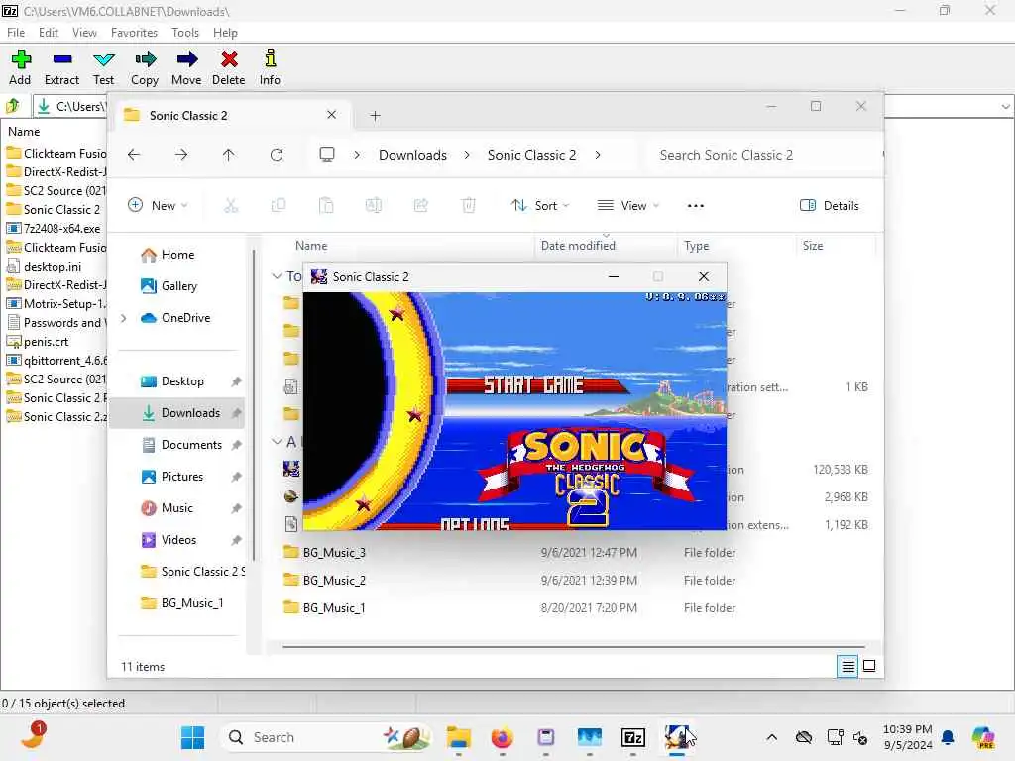Switch to details list view button
Viewport: 1015px width, 761px height.
coord(848,666)
